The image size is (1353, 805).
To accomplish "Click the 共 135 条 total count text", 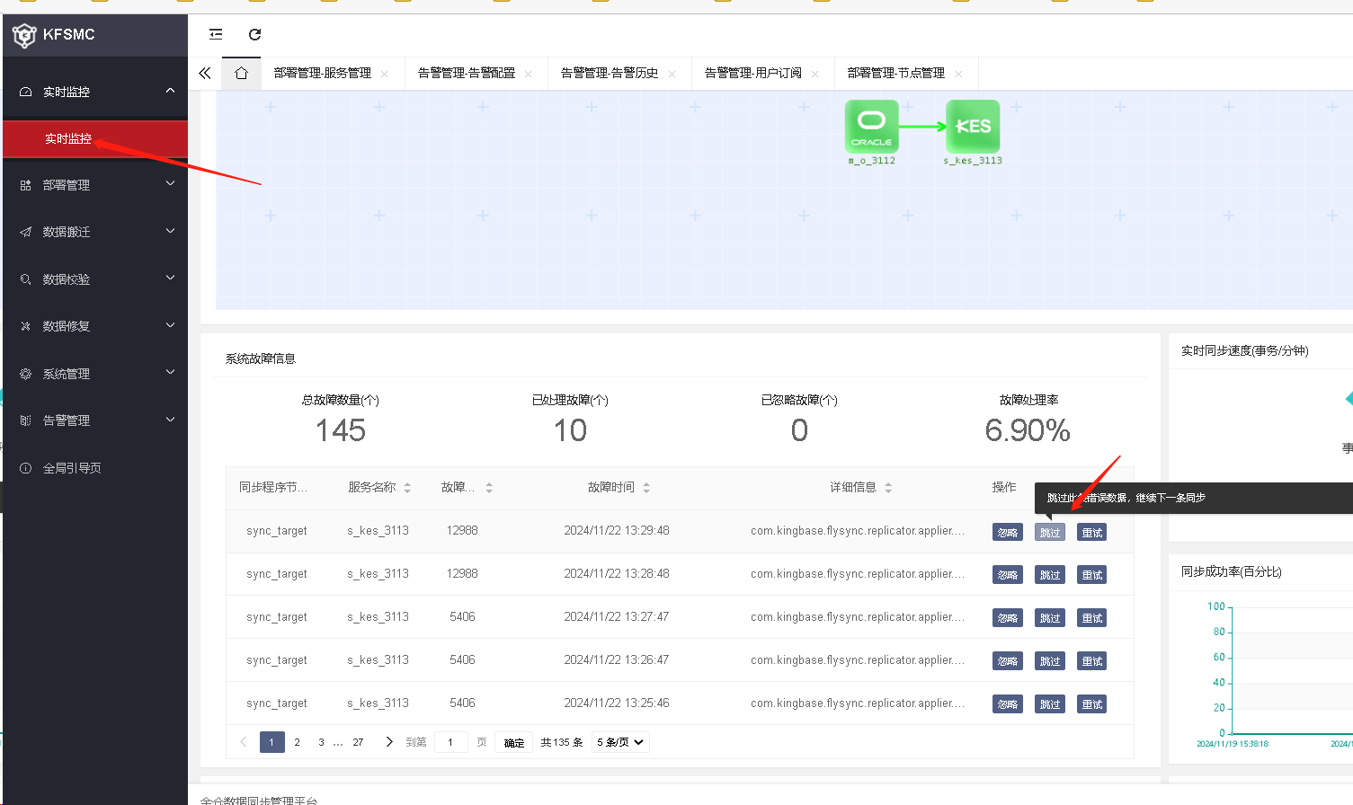I will pos(562,743).
